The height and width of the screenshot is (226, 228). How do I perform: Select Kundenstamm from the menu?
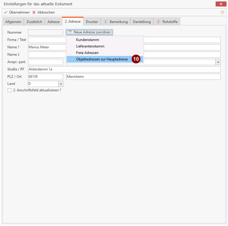point(87,40)
